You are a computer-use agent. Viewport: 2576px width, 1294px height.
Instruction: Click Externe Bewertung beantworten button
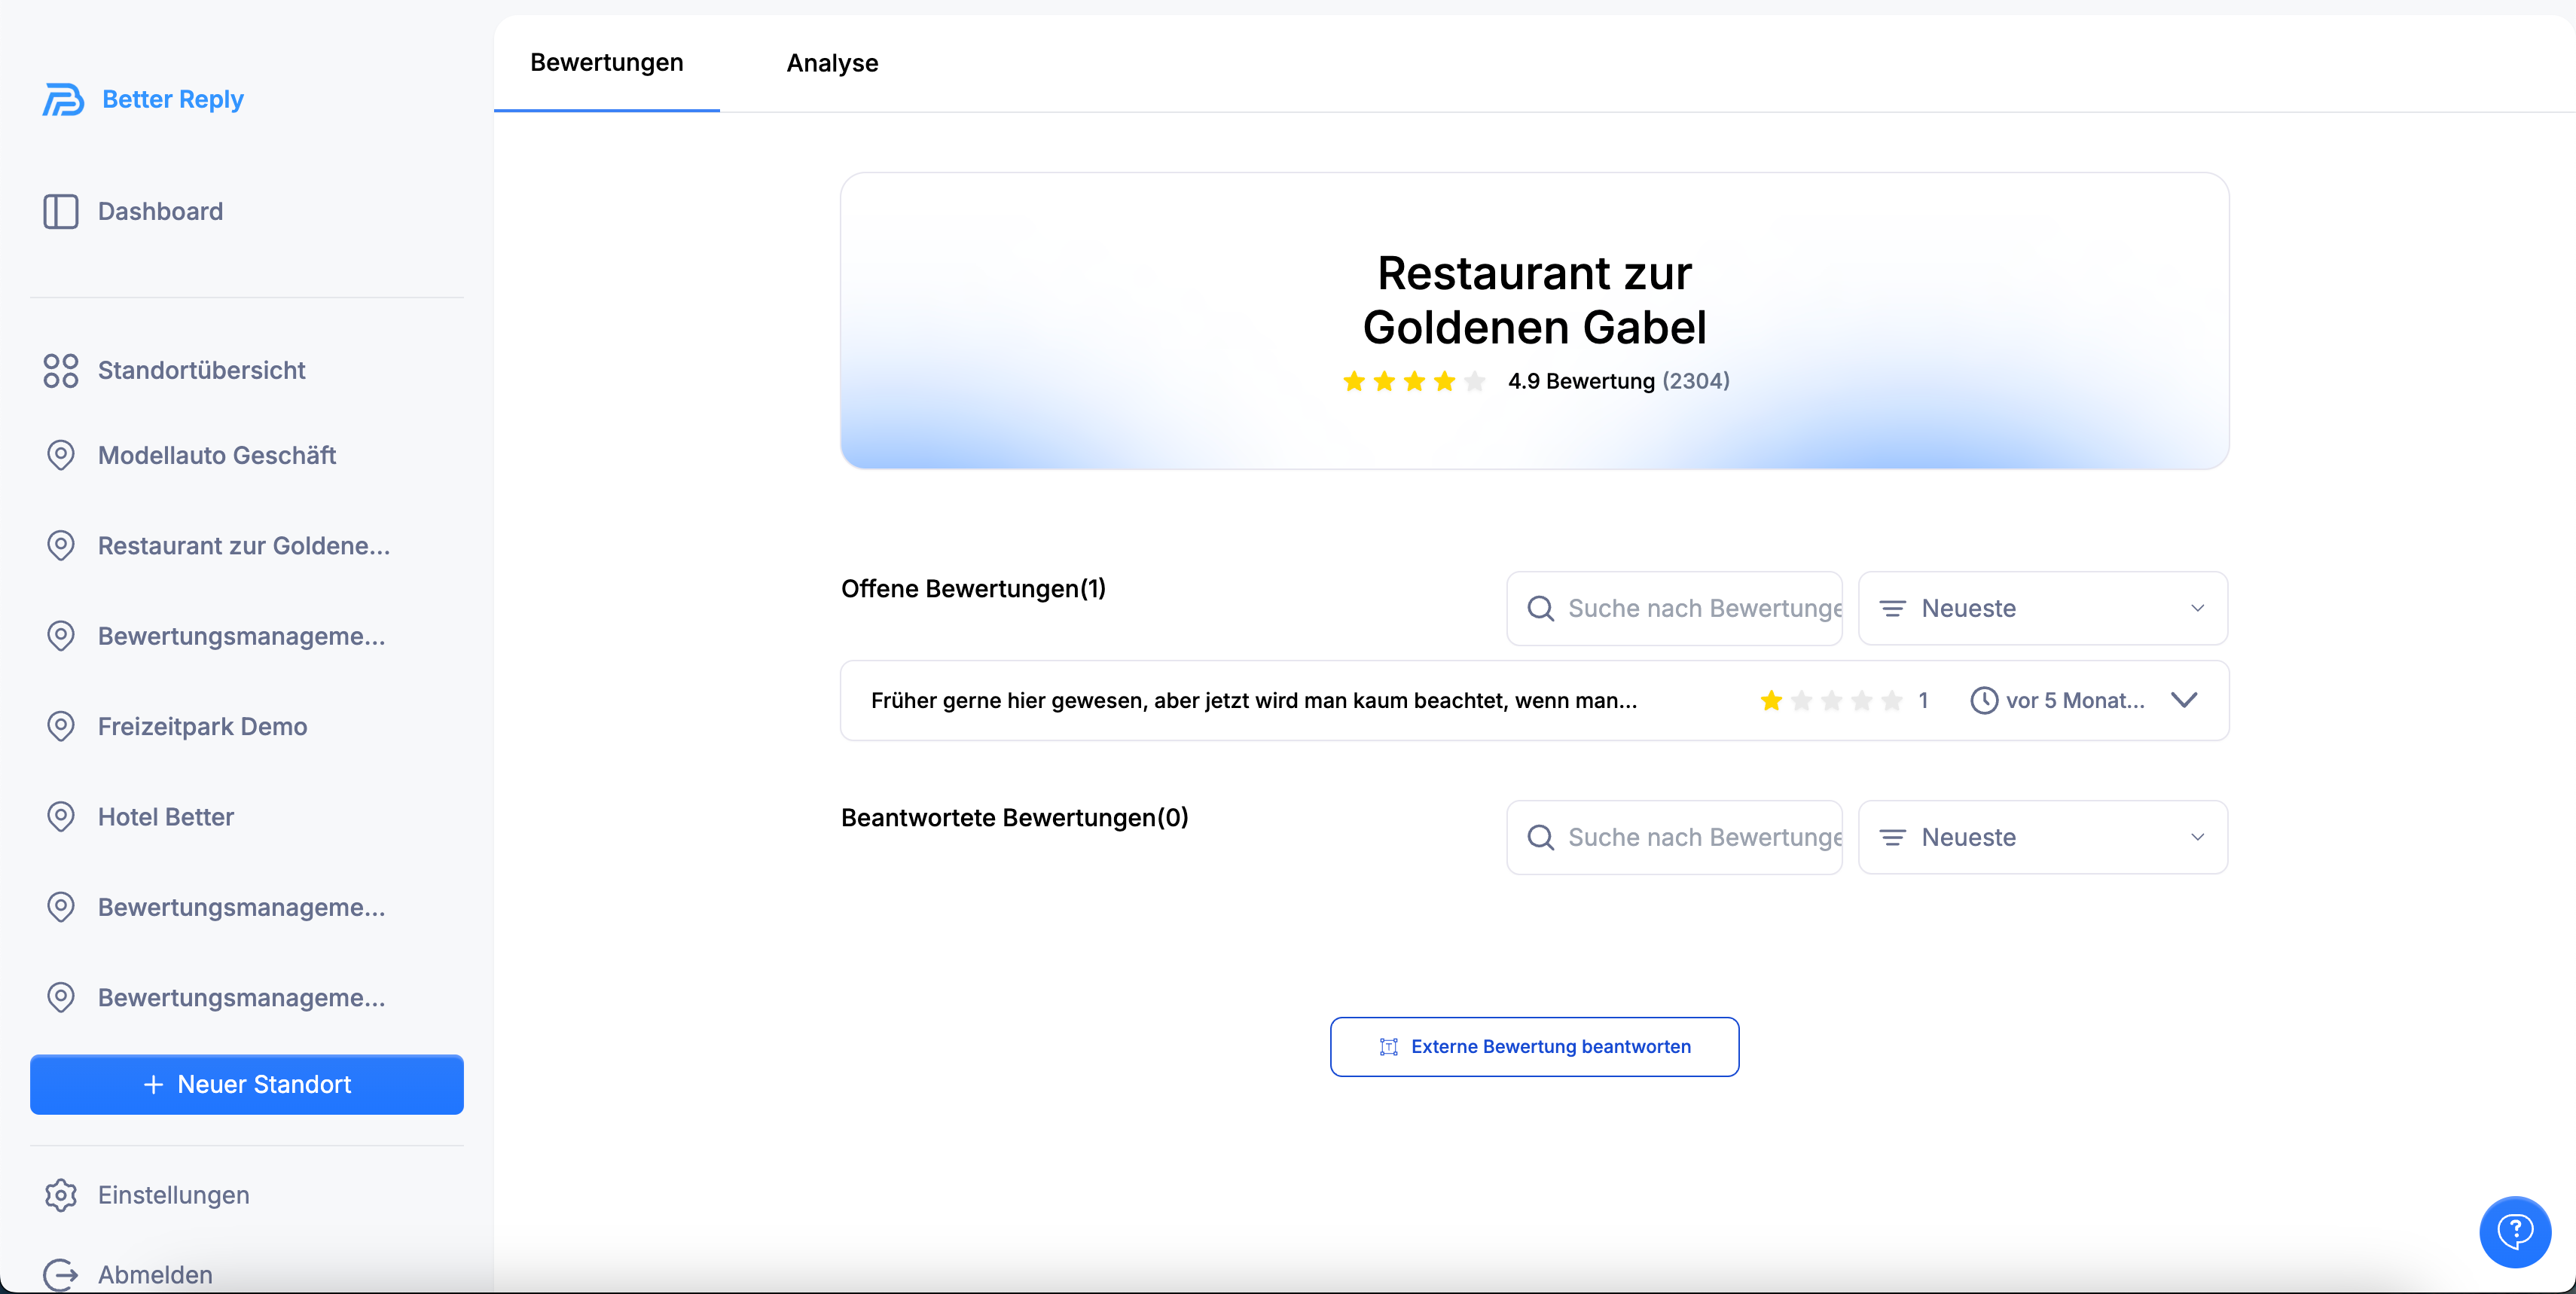point(1534,1046)
